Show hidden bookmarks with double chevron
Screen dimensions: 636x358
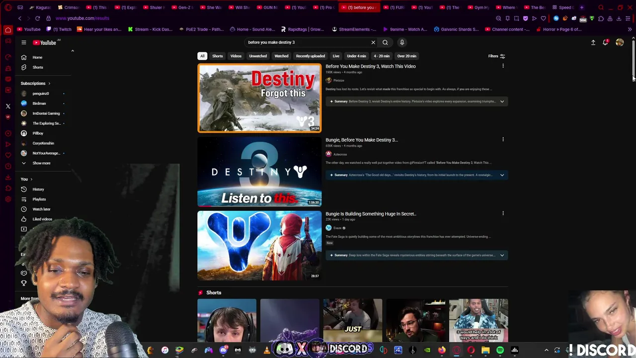click(630, 29)
